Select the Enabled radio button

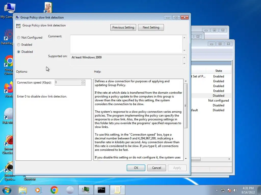[25, 45]
